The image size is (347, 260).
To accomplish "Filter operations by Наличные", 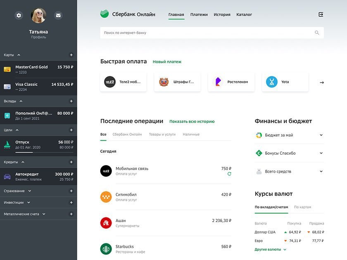I will pos(191,135).
